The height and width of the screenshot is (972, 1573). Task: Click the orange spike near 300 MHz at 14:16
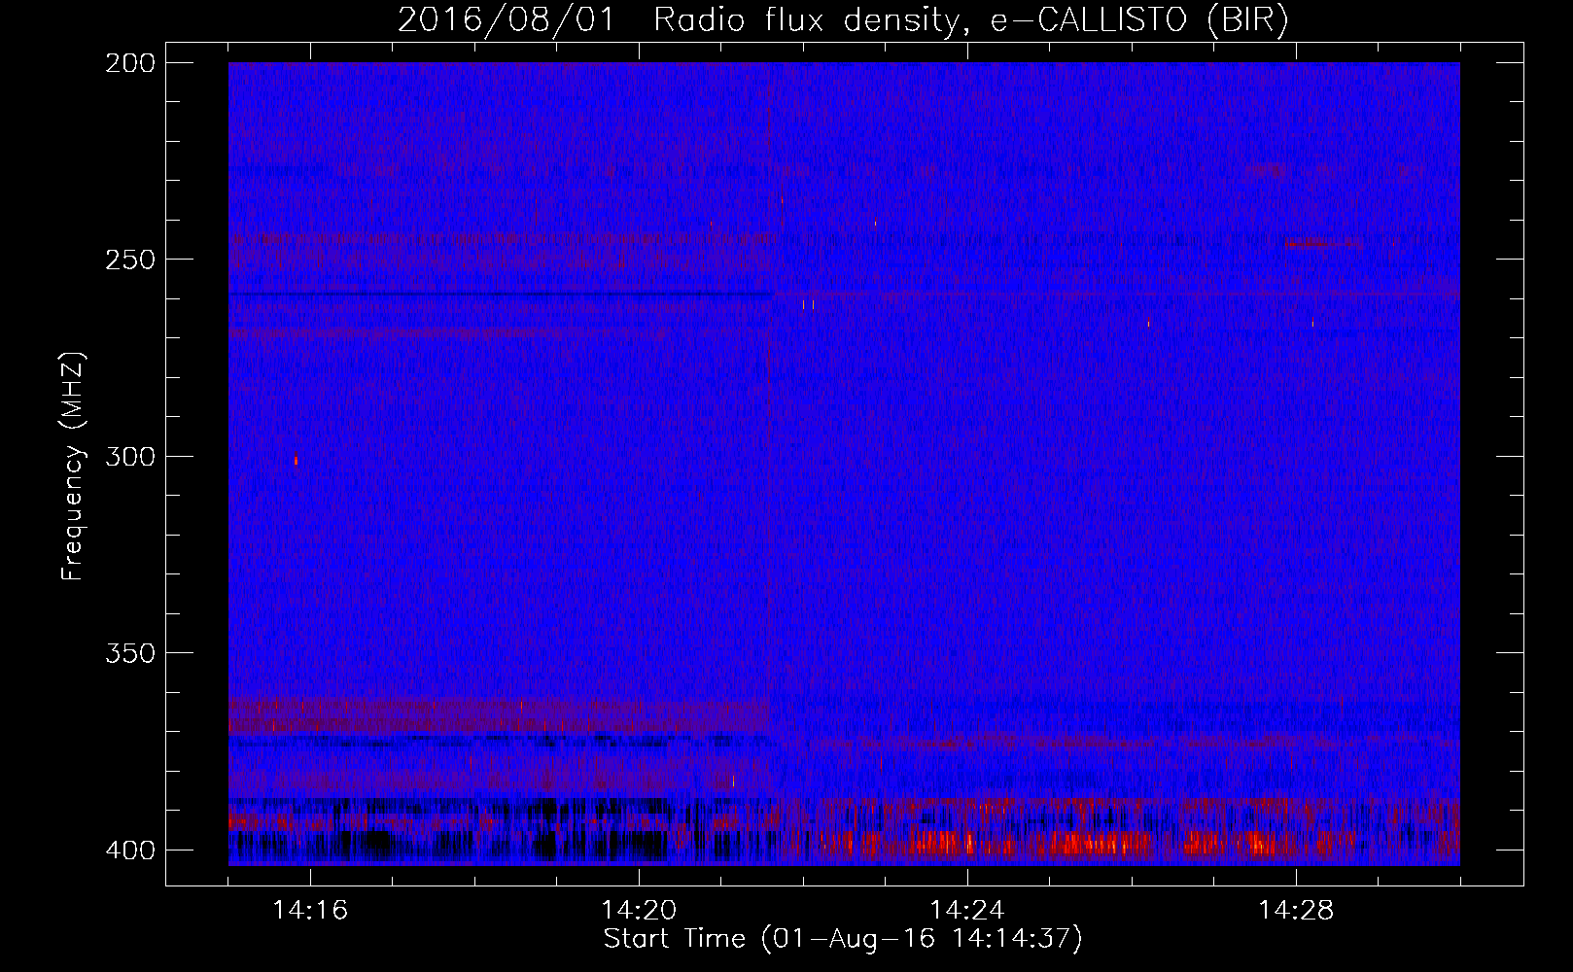[x=296, y=460]
